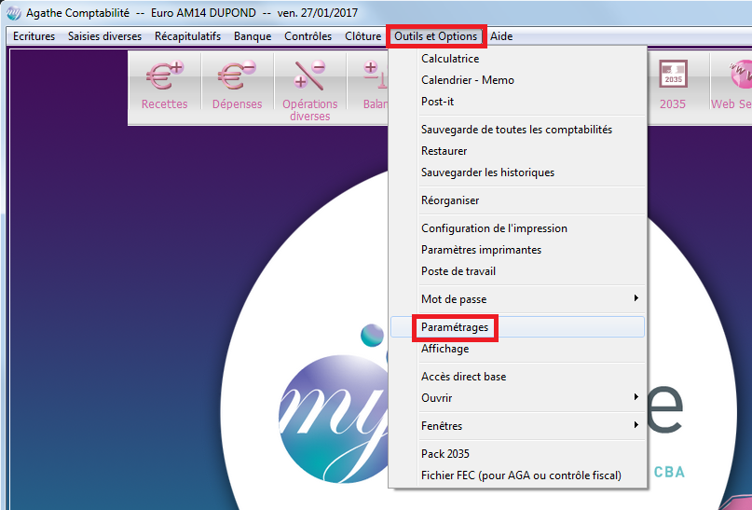Open the Banque menu

tap(253, 36)
